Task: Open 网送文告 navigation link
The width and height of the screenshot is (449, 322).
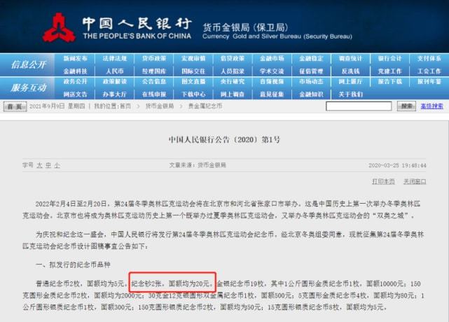Action: [x=75, y=94]
